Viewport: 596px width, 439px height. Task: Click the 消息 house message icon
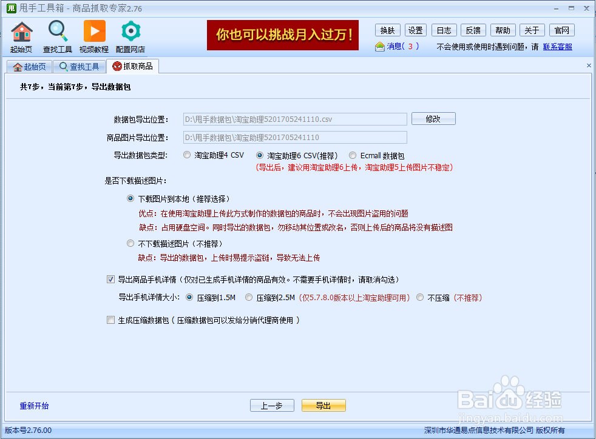pyautogui.click(x=379, y=47)
